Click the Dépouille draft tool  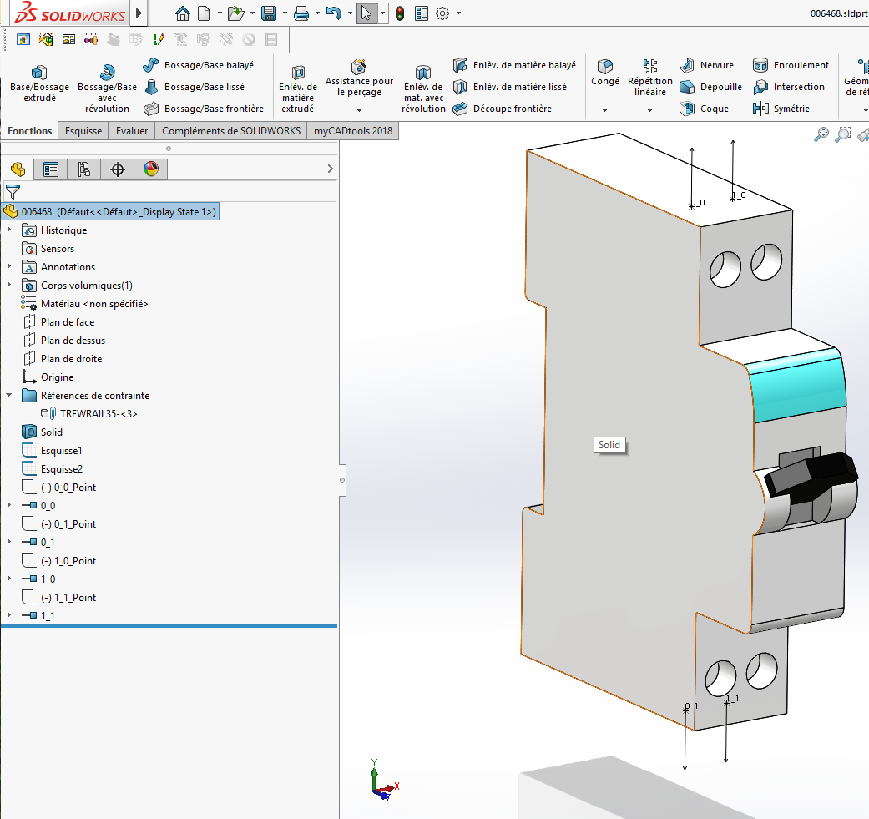[x=710, y=87]
